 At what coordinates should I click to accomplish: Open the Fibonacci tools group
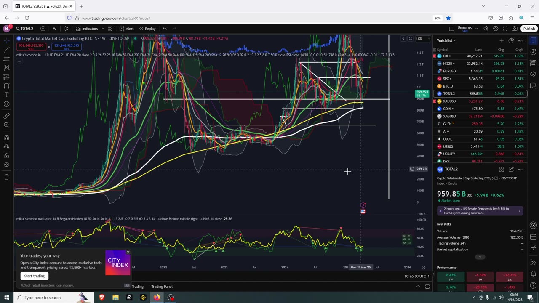[x=6, y=59]
